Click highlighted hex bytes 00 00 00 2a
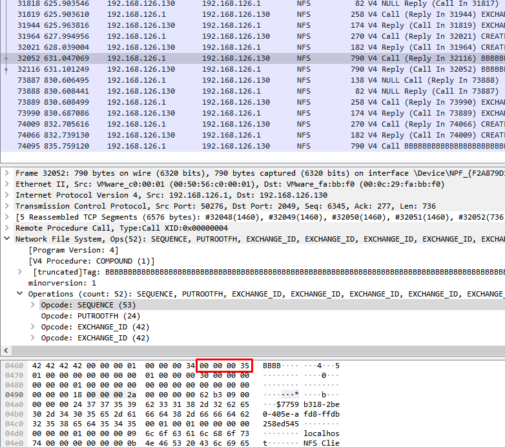The height and width of the screenshot is (447, 505). 111,395
